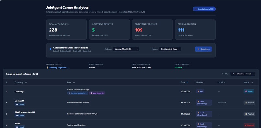Click the SBlue company name
The width and height of the screenshot is (261, 128).
[17, 124]
